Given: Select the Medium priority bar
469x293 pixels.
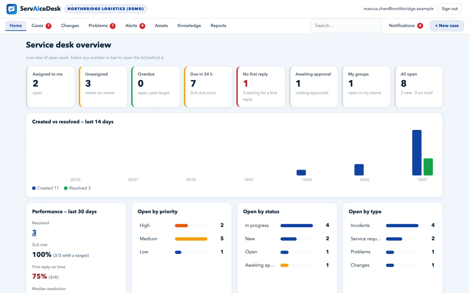Looking at the screenshot, I should 191,239.
